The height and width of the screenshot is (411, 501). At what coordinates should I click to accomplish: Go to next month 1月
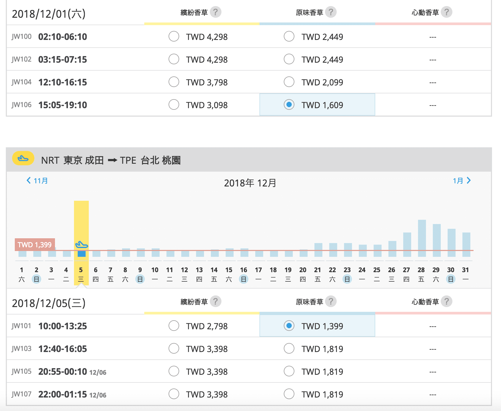coord(462,181)
